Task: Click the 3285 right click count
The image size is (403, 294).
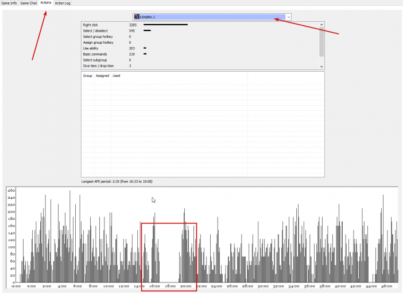Action: [133, 25]
